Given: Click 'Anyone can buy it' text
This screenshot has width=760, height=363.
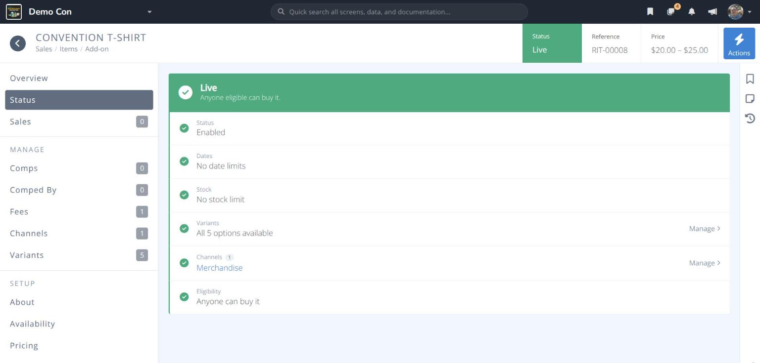Looking at the screenshot, I should click(x=228, y=301).
